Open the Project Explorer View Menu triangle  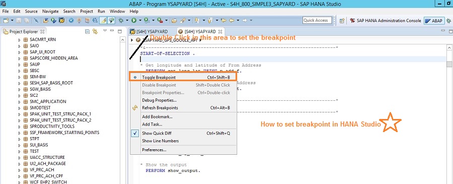pyautogui.click(x=105, y=31)
